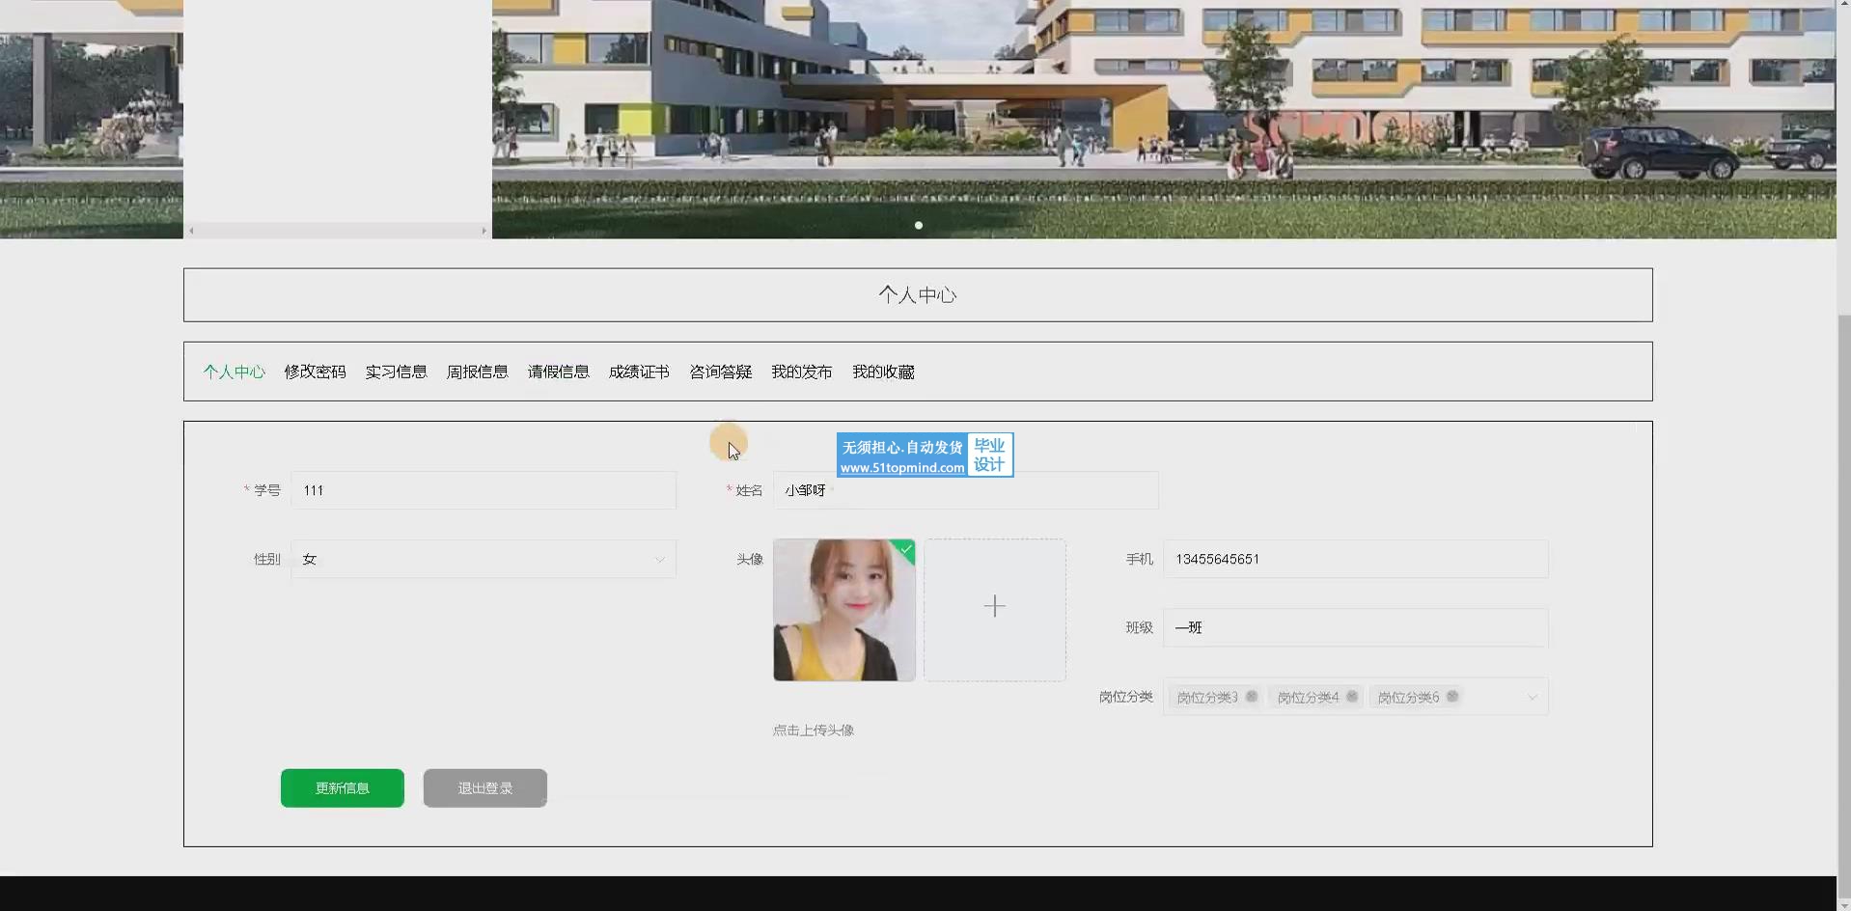The image size is (1851, 911).
Task: Switch to 修改密码 tab
Action: point(315,372)
